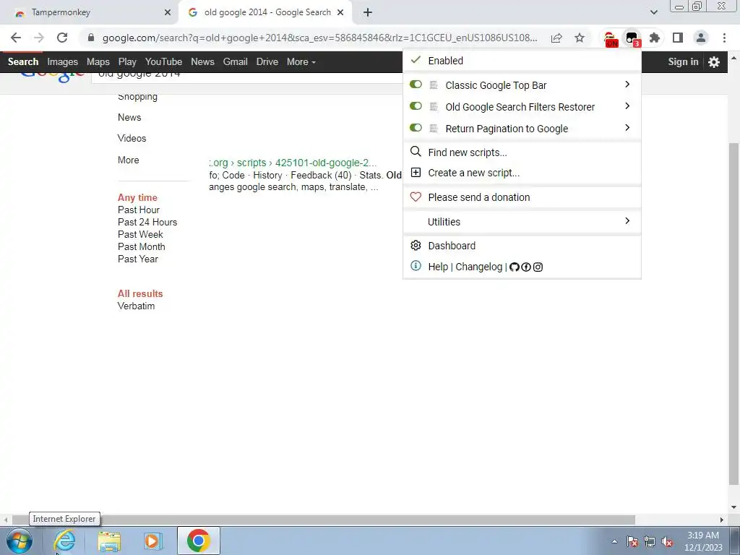Viewport: 740px width, 555px height.
Task: Click Sign in on Google bar
Action: click(683, 62)
